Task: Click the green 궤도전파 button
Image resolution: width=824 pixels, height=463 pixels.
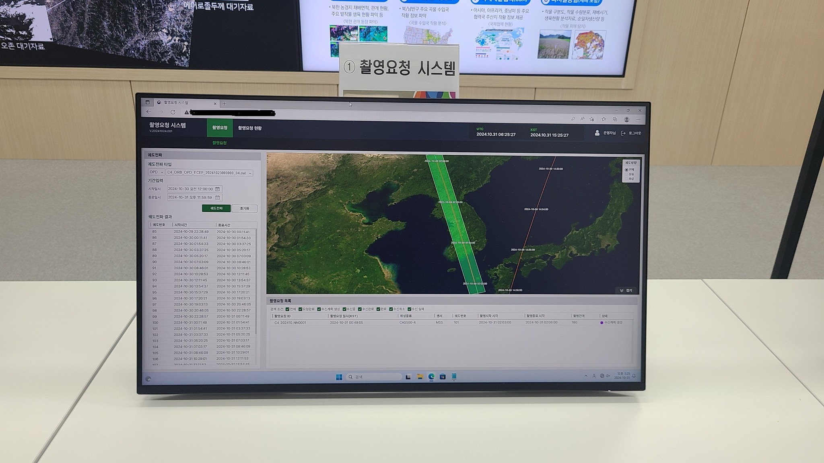Action: (x=216, y=208)
